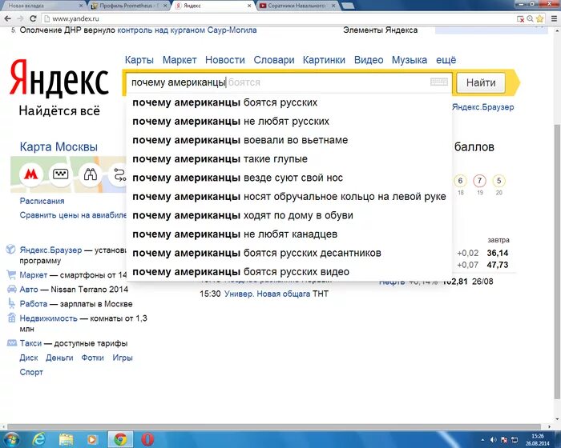Open the Chrome menu icon
This screenshot has height=448, width=561.
(554, 18)
